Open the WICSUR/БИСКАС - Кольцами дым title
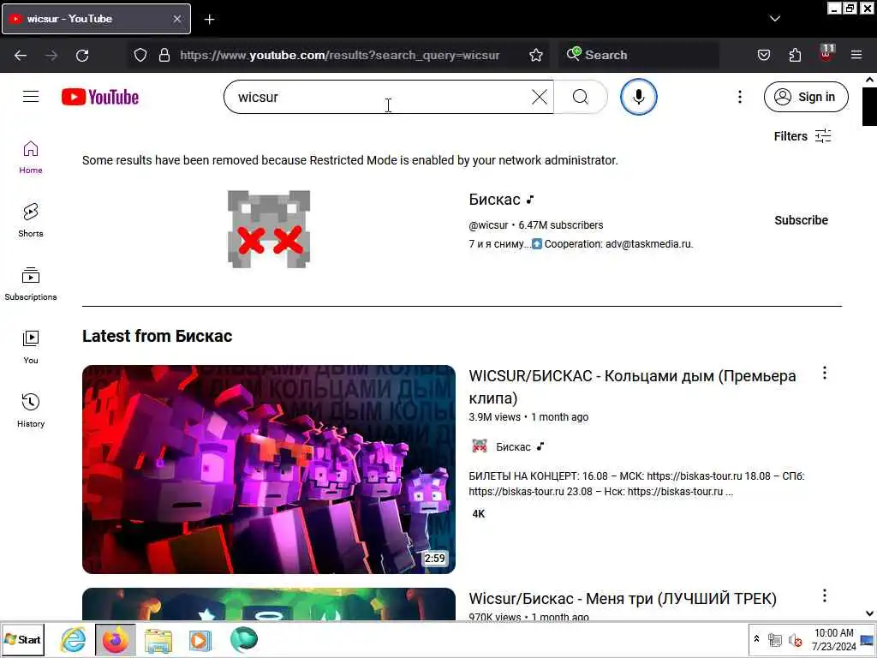877x658 pixels. coord(632,386)
